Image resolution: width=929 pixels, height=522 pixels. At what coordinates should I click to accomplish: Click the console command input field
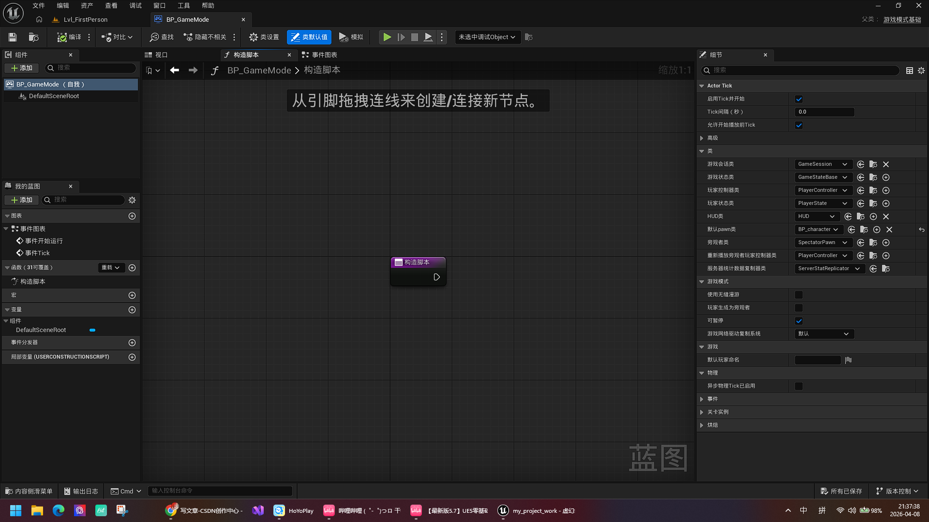(220, 491)
